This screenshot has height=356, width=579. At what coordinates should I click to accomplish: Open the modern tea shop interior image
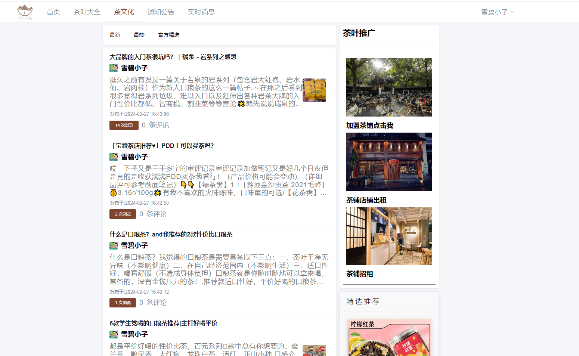[389, 236]
